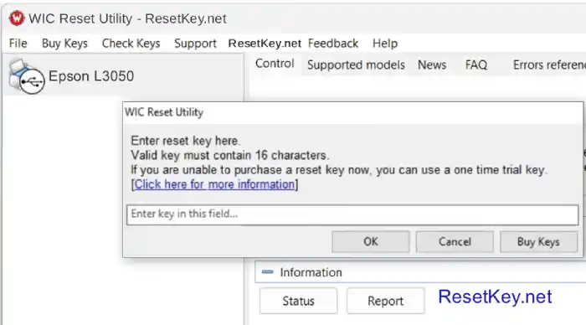Select the Epson L3050 USB printer icon

[x=27, y=76]
